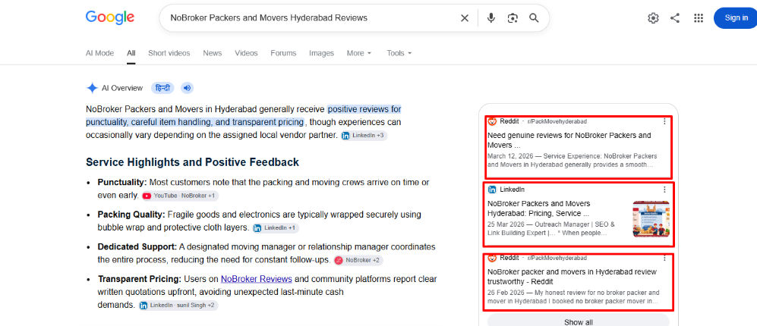The image size is (757, 326).
Task: Click the 'Packing Quality:' bullet label
Action: (x=131, y=215)
